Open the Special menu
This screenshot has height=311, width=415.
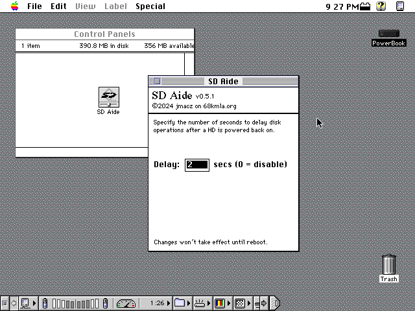tap(150, 6)
